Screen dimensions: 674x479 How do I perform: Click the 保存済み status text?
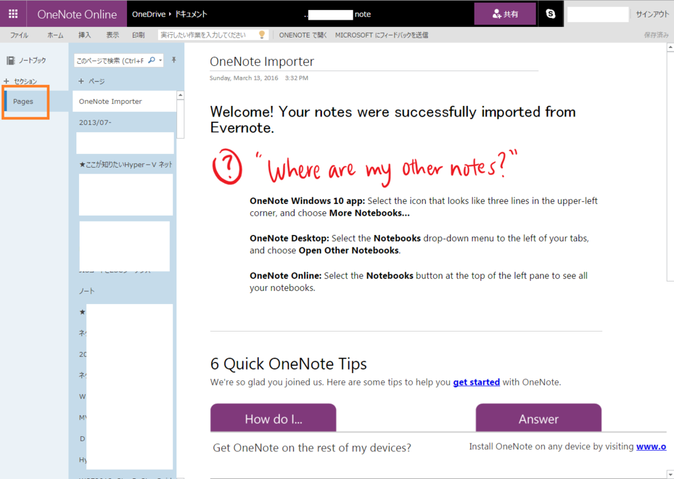(x=656, y=36)
